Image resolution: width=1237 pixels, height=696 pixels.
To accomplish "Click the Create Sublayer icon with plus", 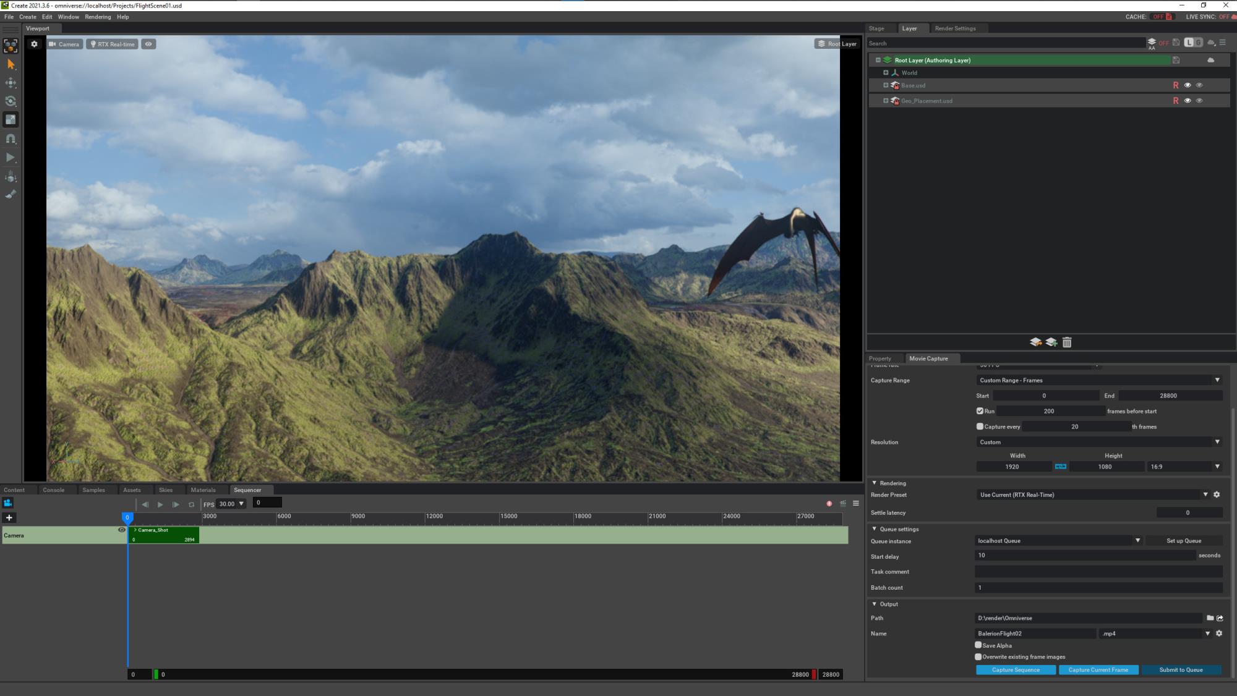I will pos(1051,342).
